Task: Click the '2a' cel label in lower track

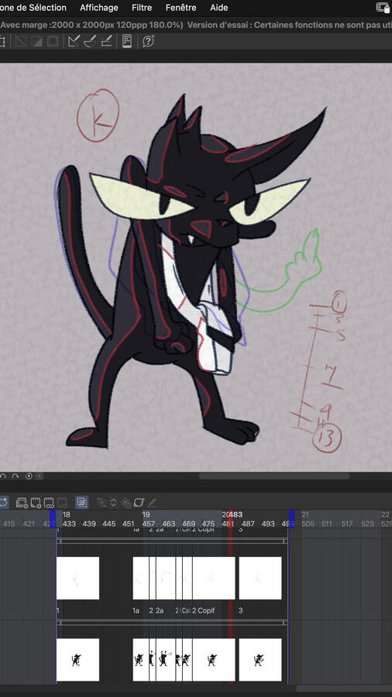Action: coord(159,611)
